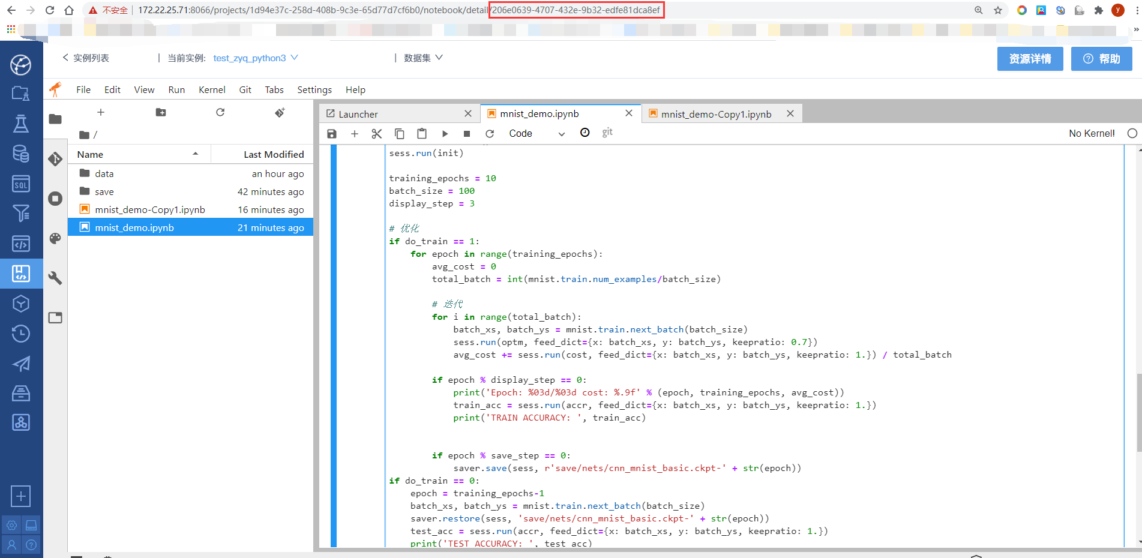Image resolution: width=1142 pixels, height=558 pixels.
Task: Click the clock icon in notebook toolbar
Action: [585, 133]
